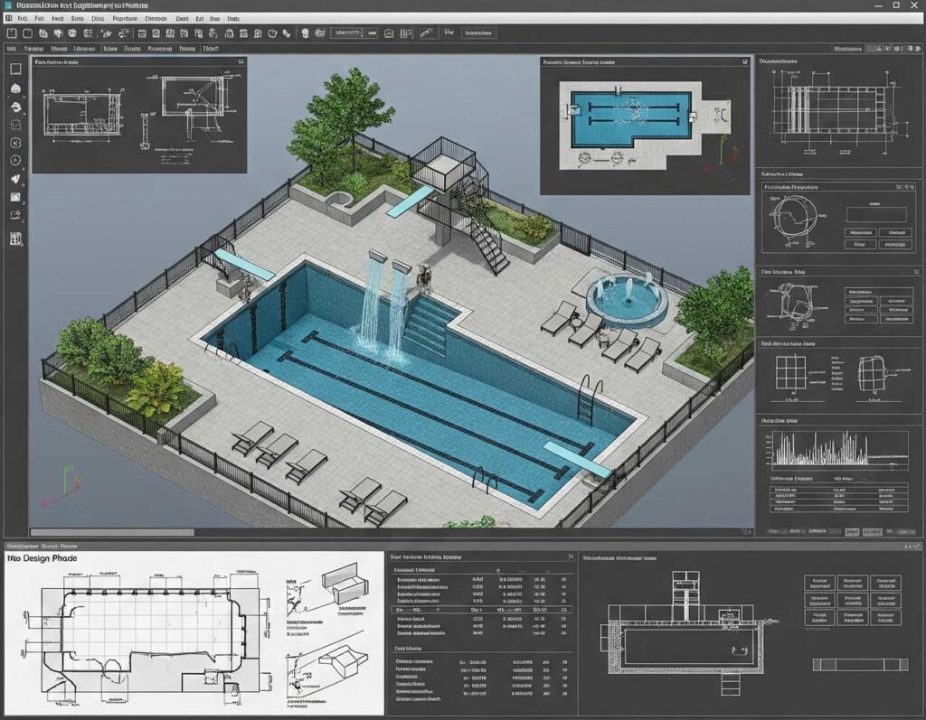
Task: Collapse the top-left blueprint preview panel
Action: (241, 63)
